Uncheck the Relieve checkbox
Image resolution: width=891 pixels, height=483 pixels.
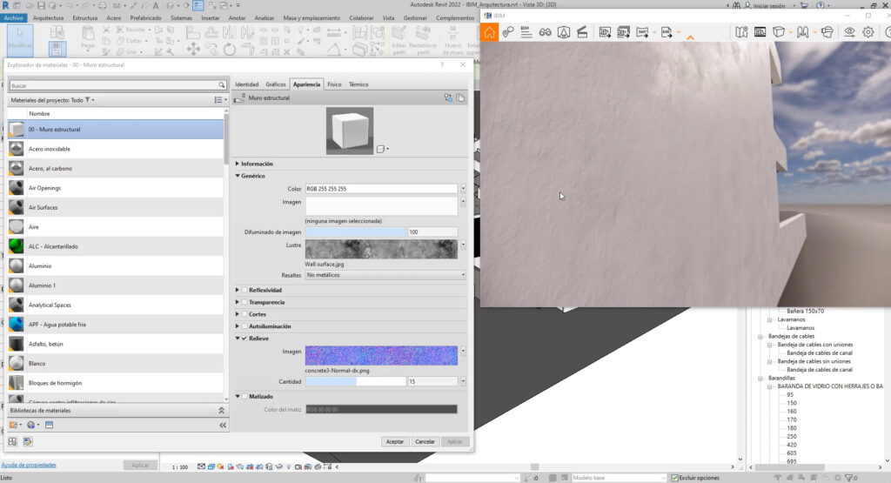click(x=245, y=339)
